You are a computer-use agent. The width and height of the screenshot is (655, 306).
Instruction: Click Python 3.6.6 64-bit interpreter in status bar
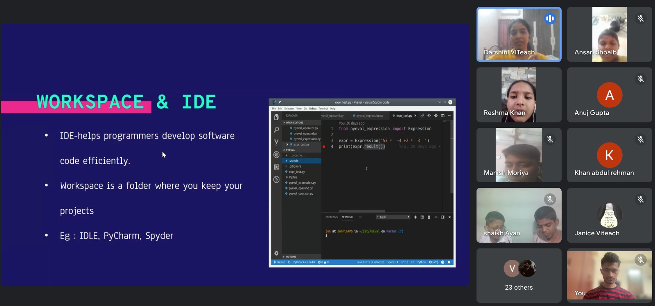click(x=304, y=262)
